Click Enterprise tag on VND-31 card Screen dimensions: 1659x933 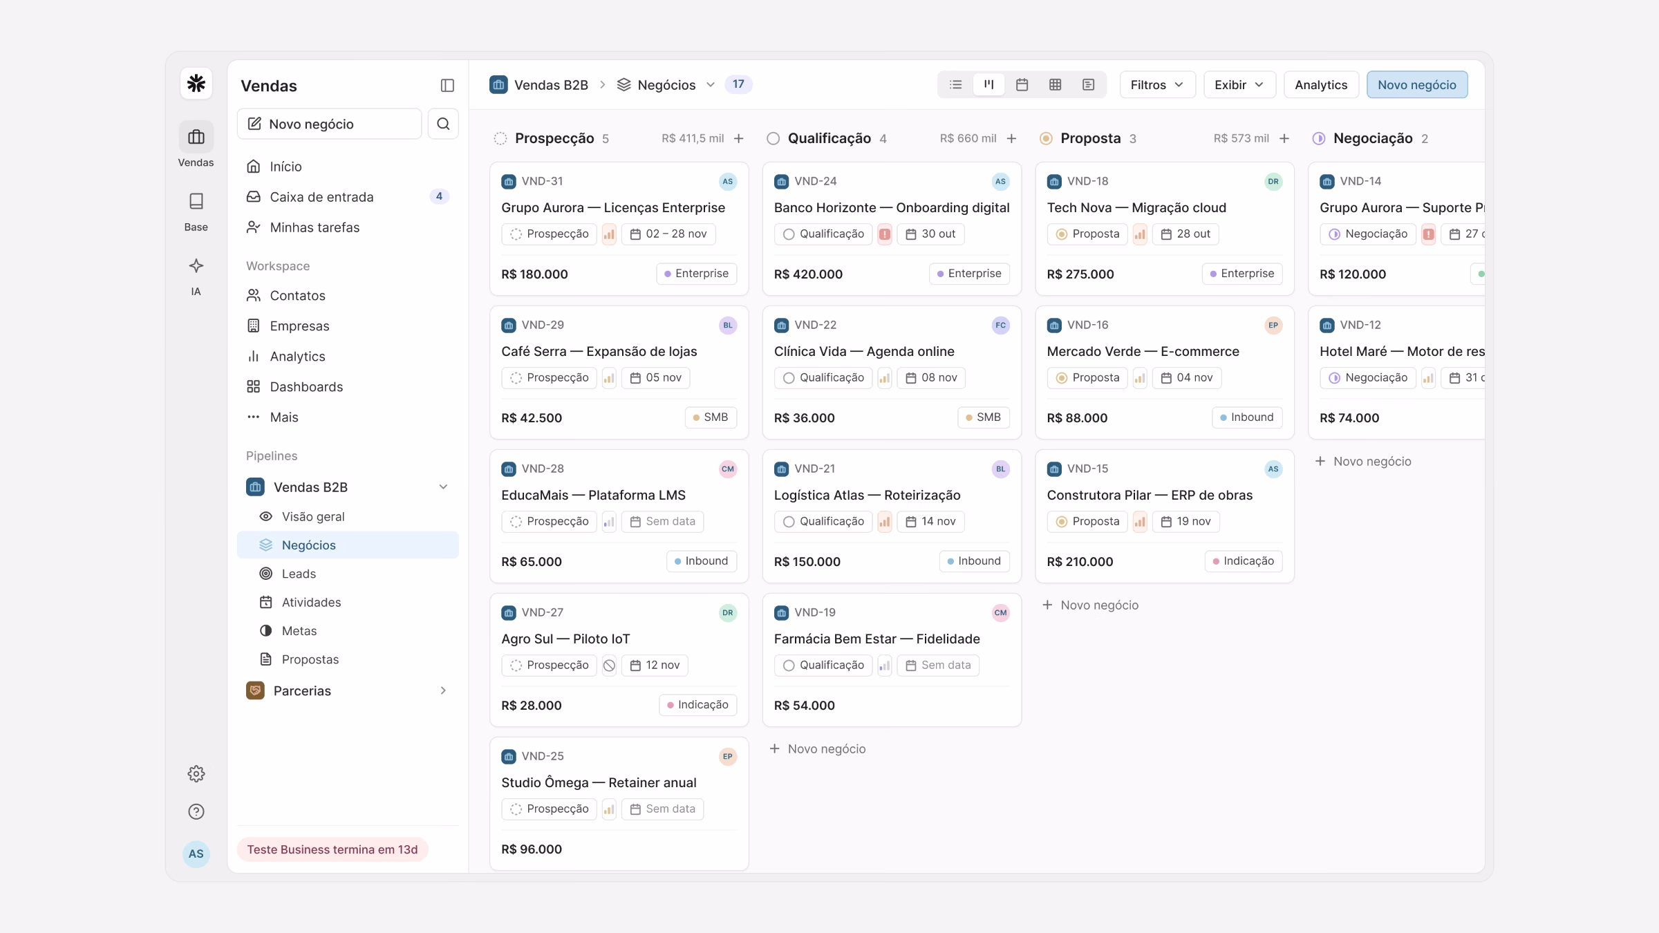click(x=697, y=274)
